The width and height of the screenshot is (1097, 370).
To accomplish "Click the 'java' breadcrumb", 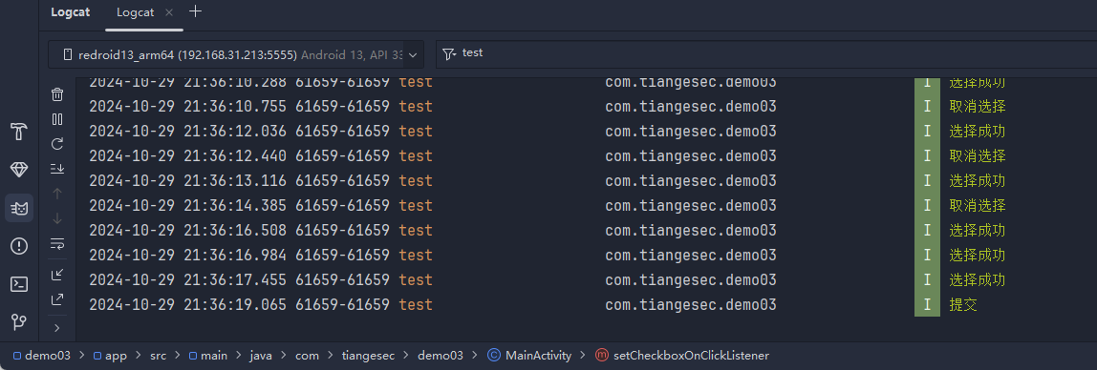I will point(262,356).
